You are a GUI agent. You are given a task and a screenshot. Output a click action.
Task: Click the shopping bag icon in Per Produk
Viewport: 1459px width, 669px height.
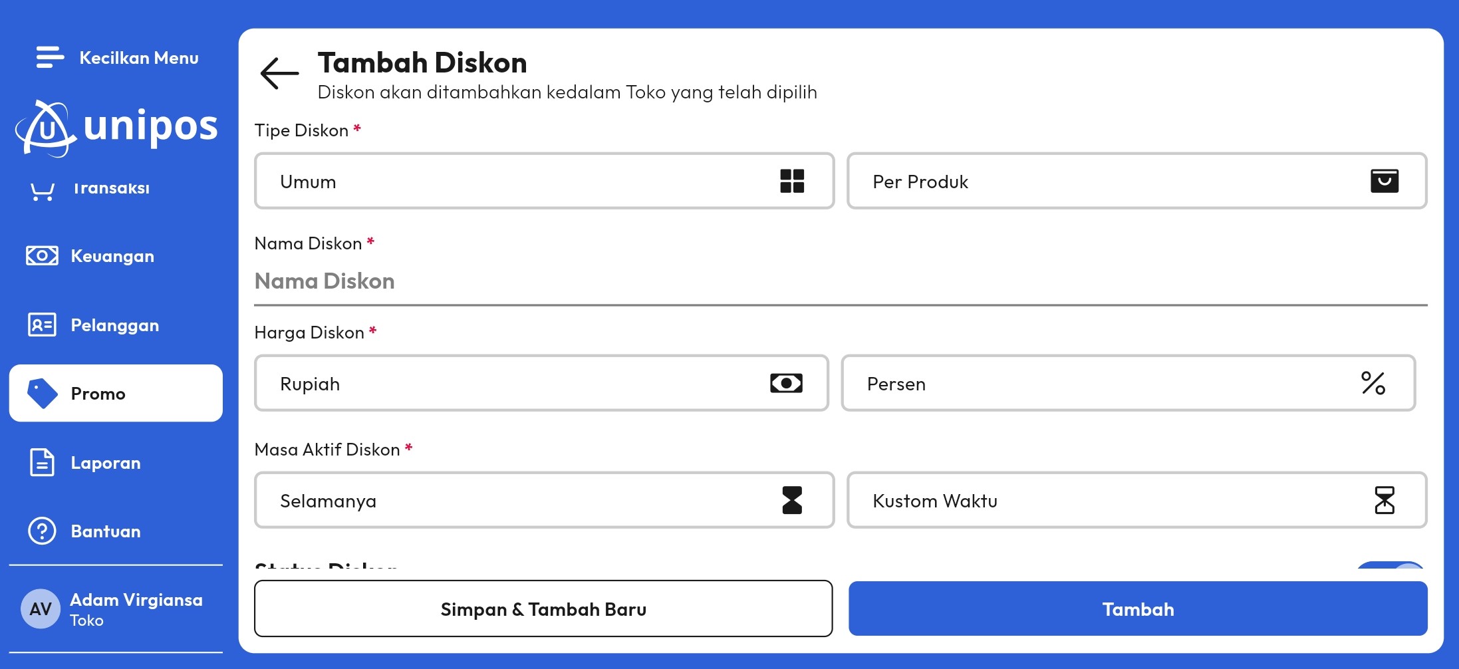tap(1385, 181)
